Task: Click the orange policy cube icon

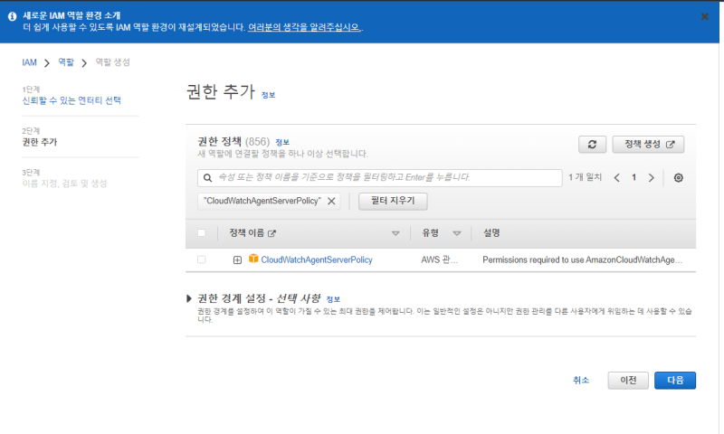Action: (253, 259)
